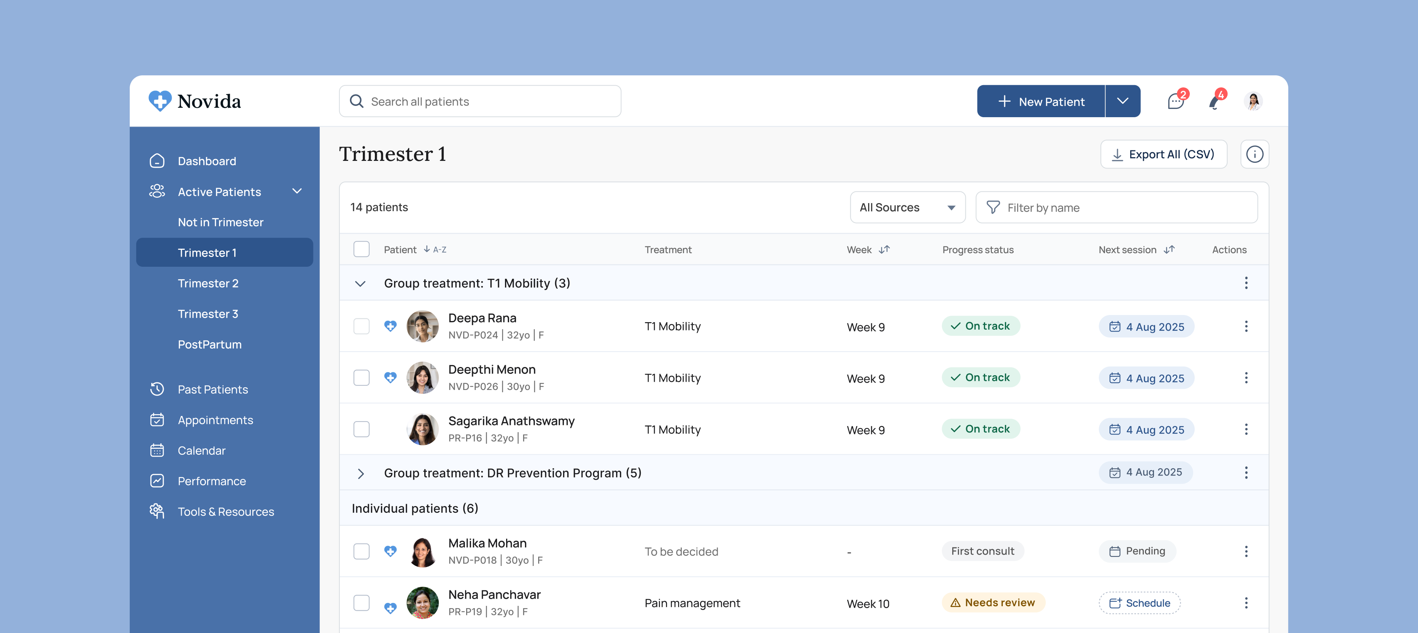Open actions menu for Deepa Rana

point(1246,327)
